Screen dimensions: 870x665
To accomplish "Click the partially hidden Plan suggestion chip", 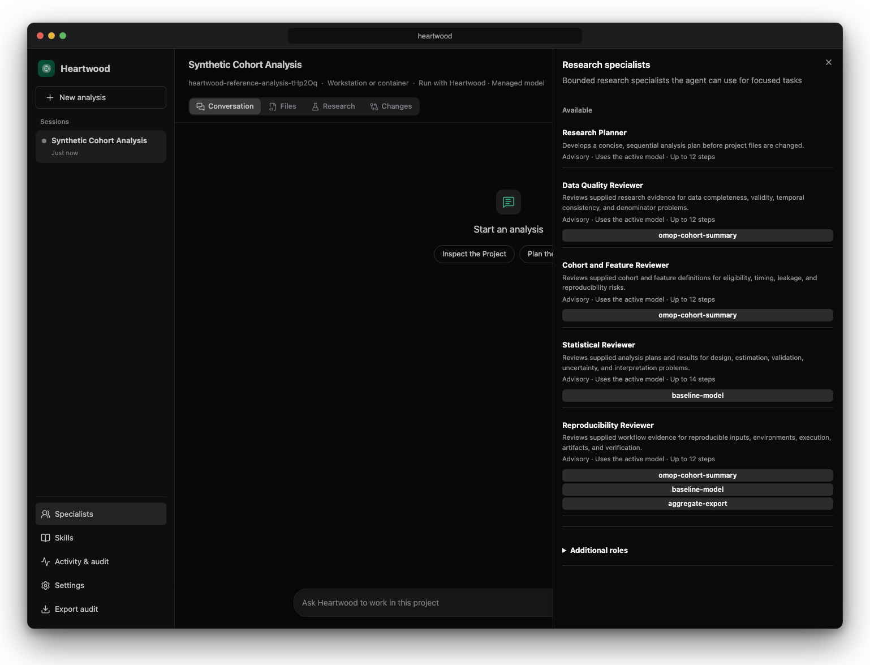I will coord(536,254).
